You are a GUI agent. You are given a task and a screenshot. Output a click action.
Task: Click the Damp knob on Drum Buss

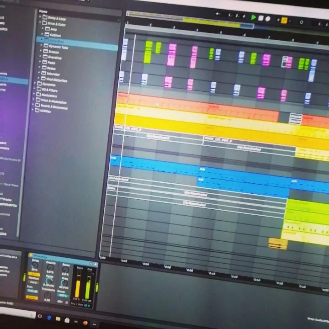point(49,281)
